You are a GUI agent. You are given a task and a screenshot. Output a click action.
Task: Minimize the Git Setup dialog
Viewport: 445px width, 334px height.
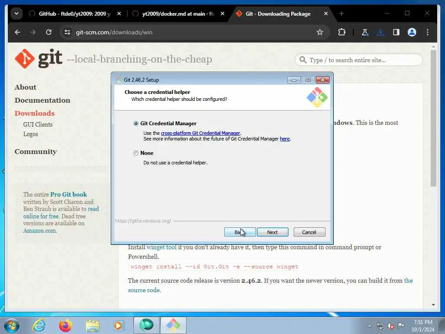(294, 80)
